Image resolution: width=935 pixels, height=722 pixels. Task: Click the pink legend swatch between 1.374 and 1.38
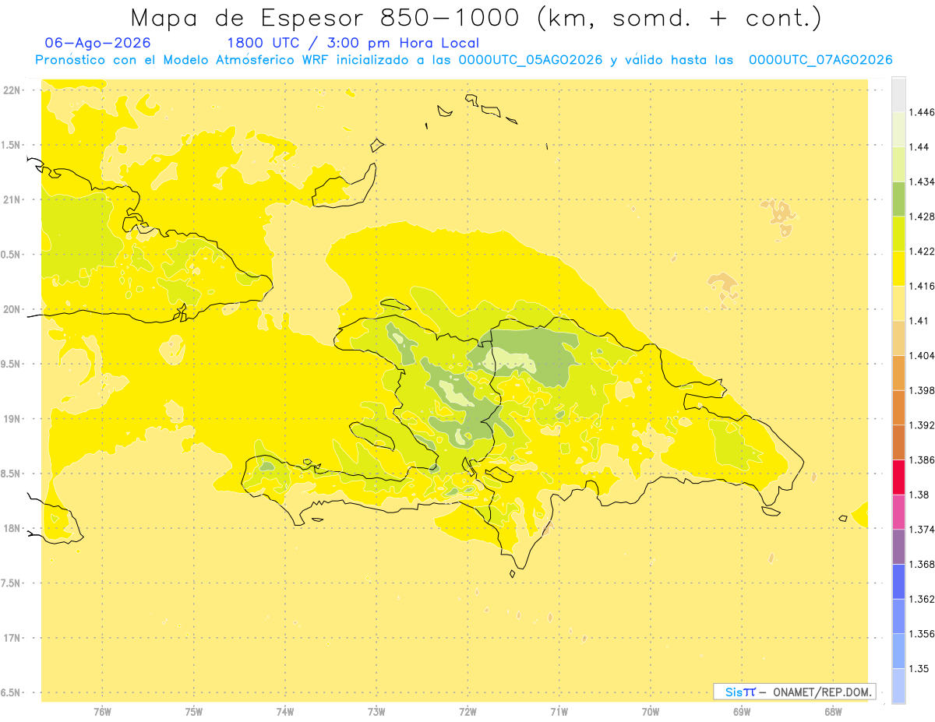pos(898,512)
